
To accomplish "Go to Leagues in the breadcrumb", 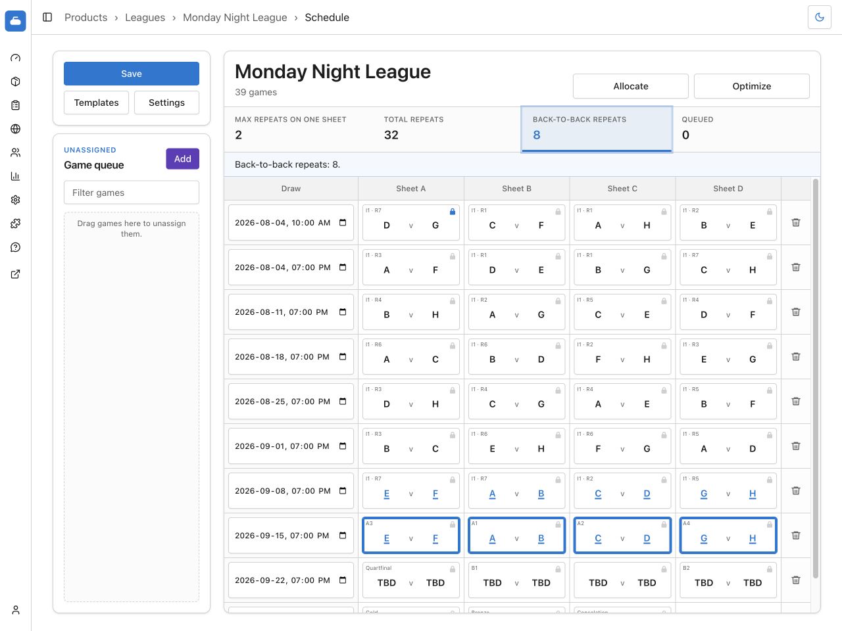I will (x=145, y=17).
